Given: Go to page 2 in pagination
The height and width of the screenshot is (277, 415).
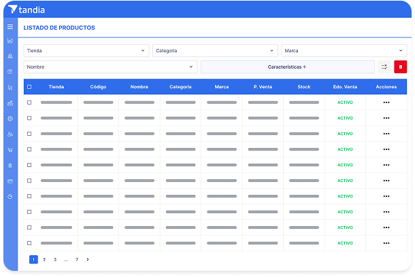Looking at the screenshot, I should tap(44, 259).
